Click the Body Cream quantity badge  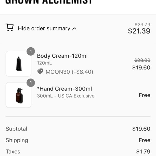coord(31,51)
